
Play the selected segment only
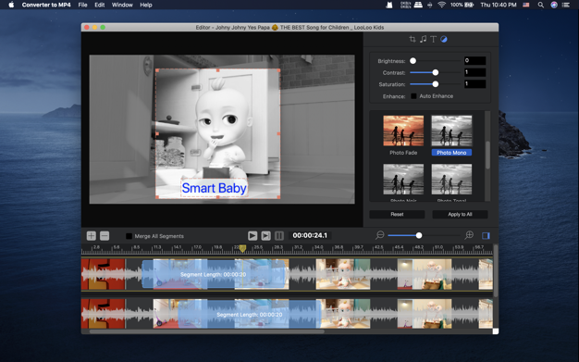click(265, 236)
